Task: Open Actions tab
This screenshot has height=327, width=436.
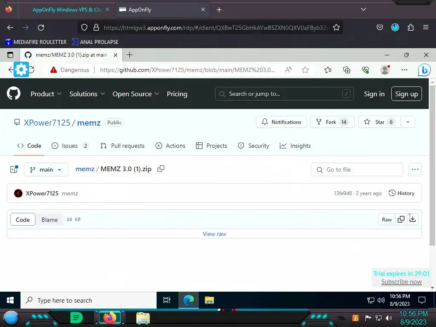Action: tap(170, 146)
